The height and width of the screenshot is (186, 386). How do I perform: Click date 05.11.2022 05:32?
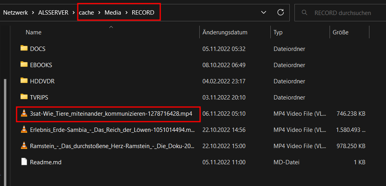tap(224, 49)
